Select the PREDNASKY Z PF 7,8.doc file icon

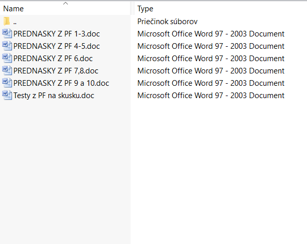point(7,70)
